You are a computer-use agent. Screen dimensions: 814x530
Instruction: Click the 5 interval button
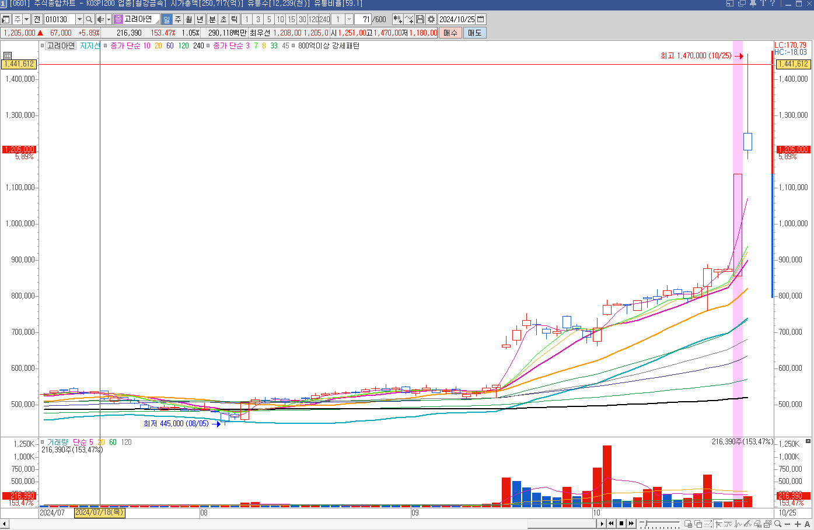coord(269,19)
